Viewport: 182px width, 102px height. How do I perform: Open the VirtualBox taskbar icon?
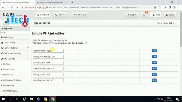click(x=38, y=99)
